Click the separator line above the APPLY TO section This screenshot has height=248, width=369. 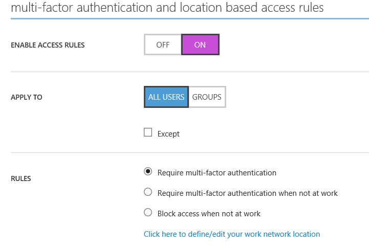coord(190,72)
